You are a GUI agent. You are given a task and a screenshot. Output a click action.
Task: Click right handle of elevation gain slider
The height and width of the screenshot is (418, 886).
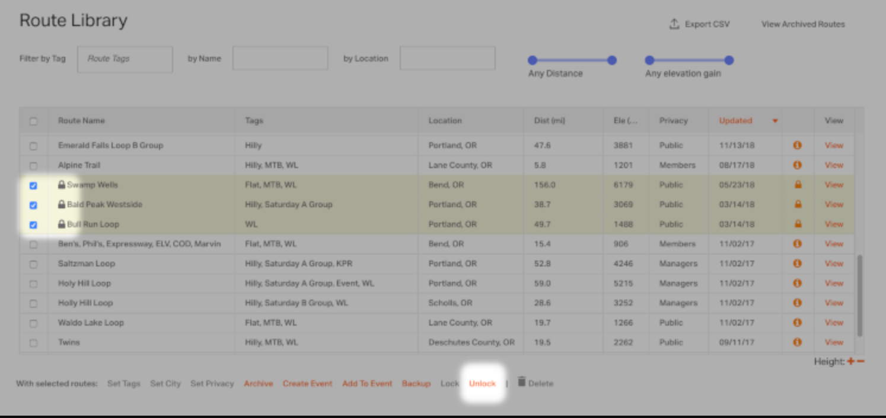(729, 60)
